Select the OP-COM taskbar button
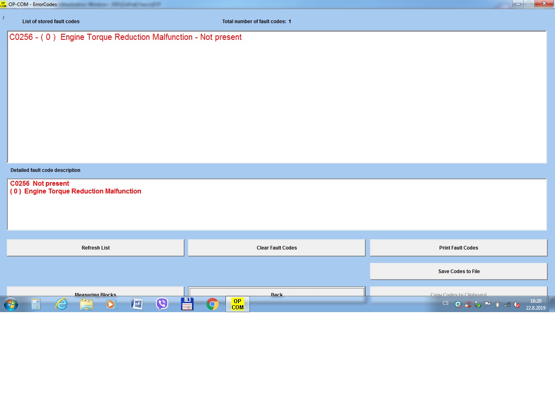The width and height of the screenshot is (555, 406). pyautogui.click(x=238, y=304)
